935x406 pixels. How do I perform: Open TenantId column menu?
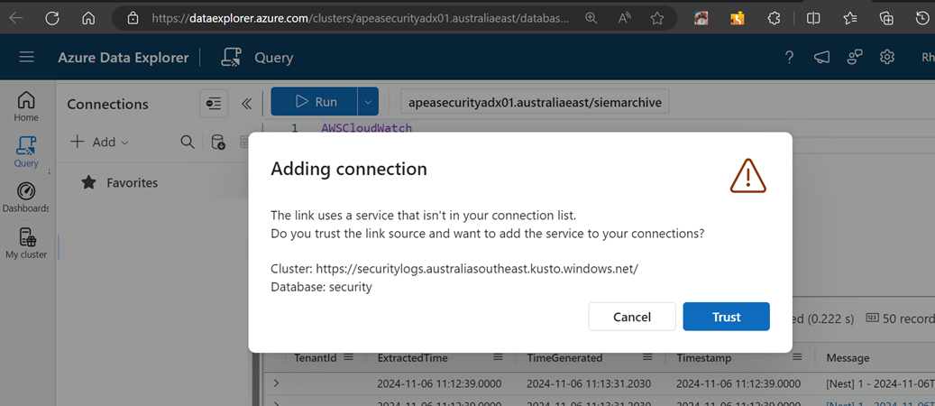click(x=348, y=357)
